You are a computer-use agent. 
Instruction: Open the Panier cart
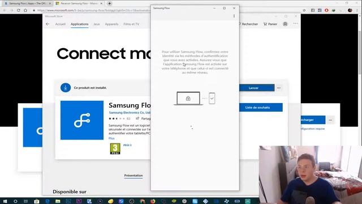point(270,24)
